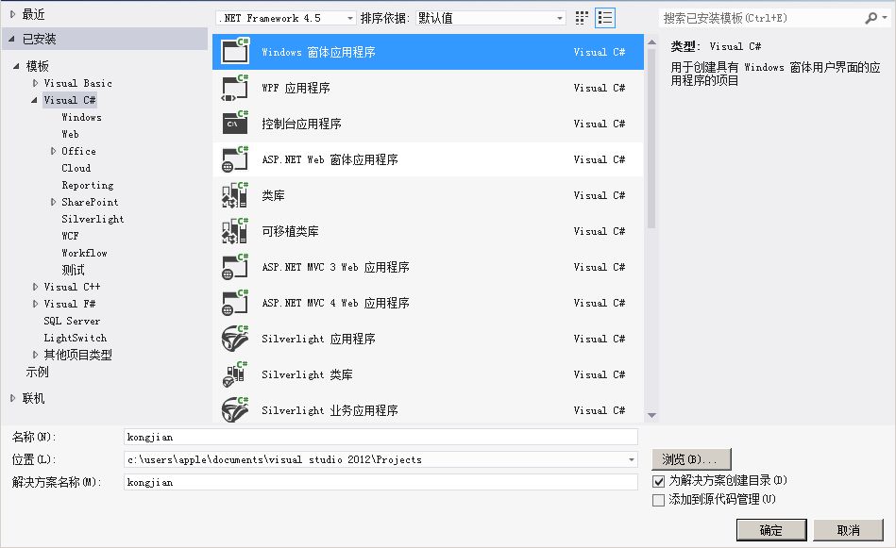The height and width of the screenshot is (548, 896).
Task: Select the Silverlight tree category
Action: coord(93,219)
